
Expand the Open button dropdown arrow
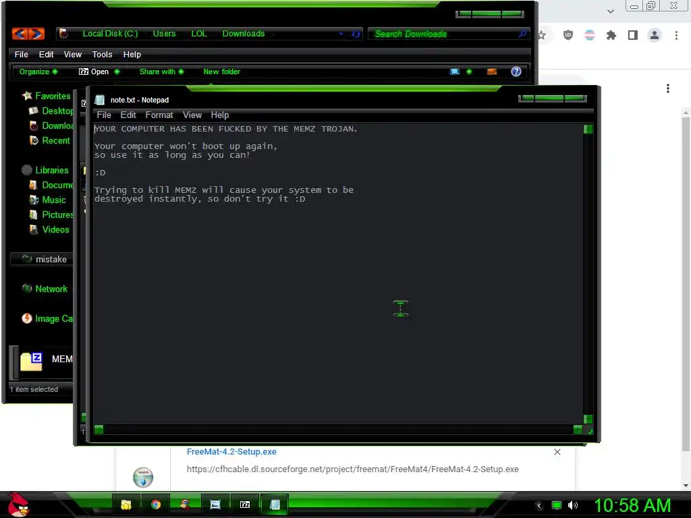pos(117,71)
